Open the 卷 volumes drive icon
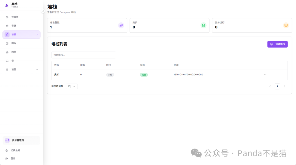Image resolution: width=296 pixels, height=165 pixels. [x=7, y=61]
